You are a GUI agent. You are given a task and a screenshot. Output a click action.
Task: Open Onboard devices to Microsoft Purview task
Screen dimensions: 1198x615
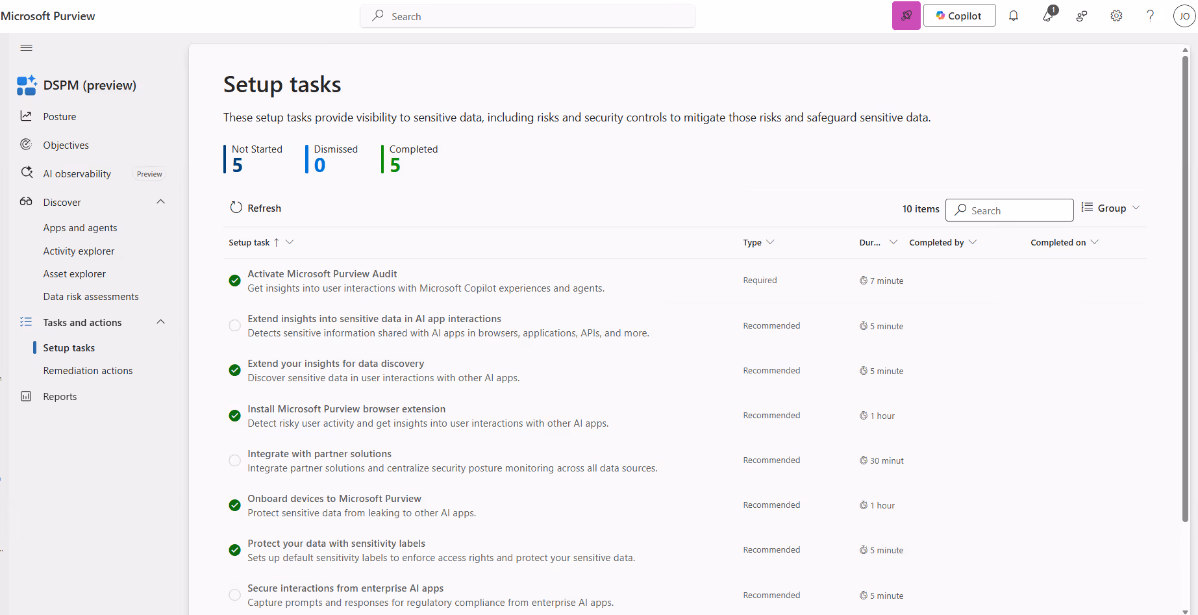point(334,498)
